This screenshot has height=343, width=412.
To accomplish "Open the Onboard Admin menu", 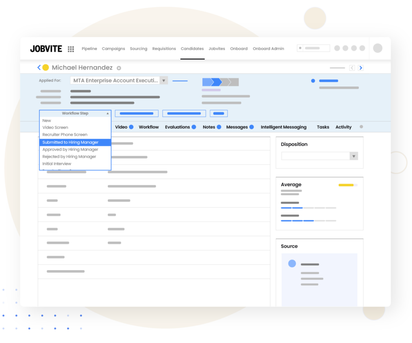I will [x=268, y=48].
